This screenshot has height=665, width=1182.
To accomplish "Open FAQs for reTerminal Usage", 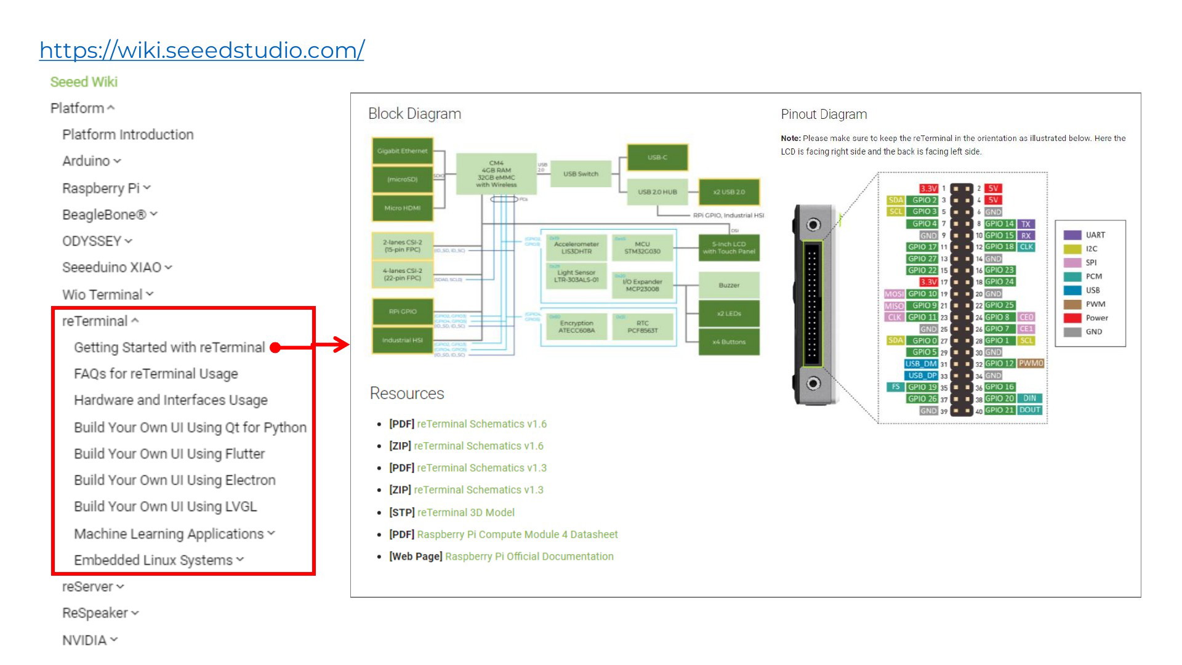I will 156,374.
